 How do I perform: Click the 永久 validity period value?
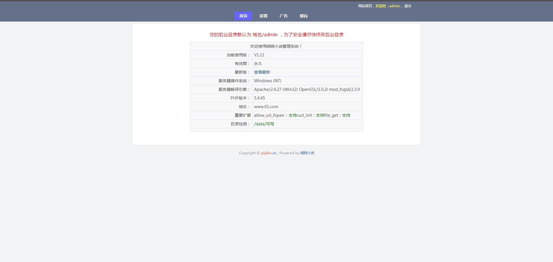pyautogui.click(x=258, y=64)
